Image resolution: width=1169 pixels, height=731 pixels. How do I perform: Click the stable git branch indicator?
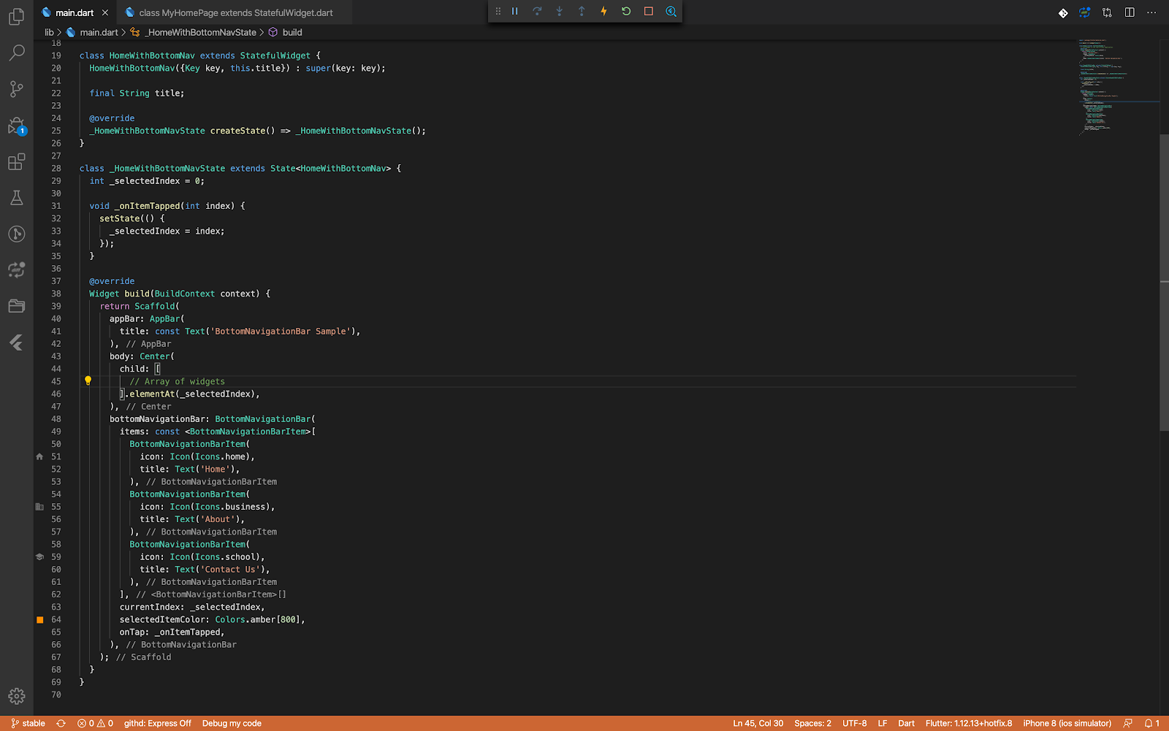tap(28, 724)
